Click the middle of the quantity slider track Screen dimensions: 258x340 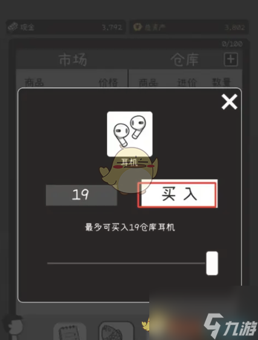coord(126,263)
